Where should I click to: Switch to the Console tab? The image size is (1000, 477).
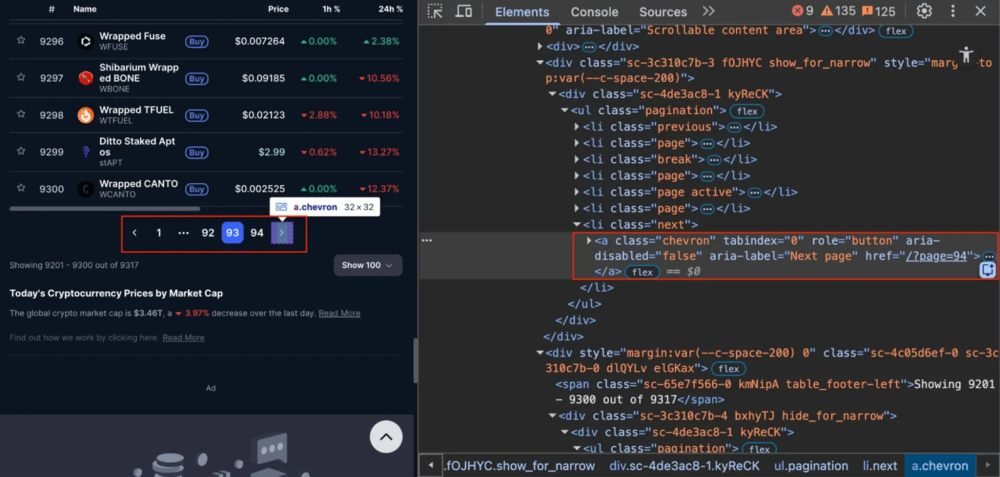click(x=595, y=12)
